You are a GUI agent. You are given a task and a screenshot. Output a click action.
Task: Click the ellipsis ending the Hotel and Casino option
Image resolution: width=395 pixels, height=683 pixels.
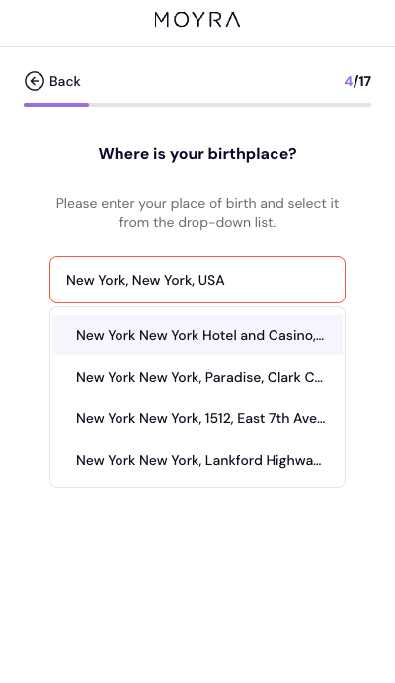click(x=321, y=338)
